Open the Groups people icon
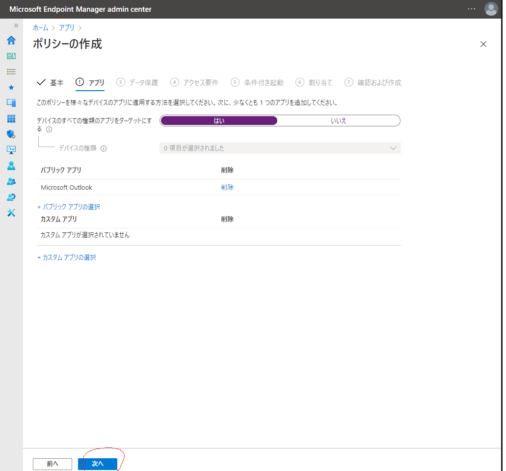Viewport: 506px width, 471px height. (11, 181)
